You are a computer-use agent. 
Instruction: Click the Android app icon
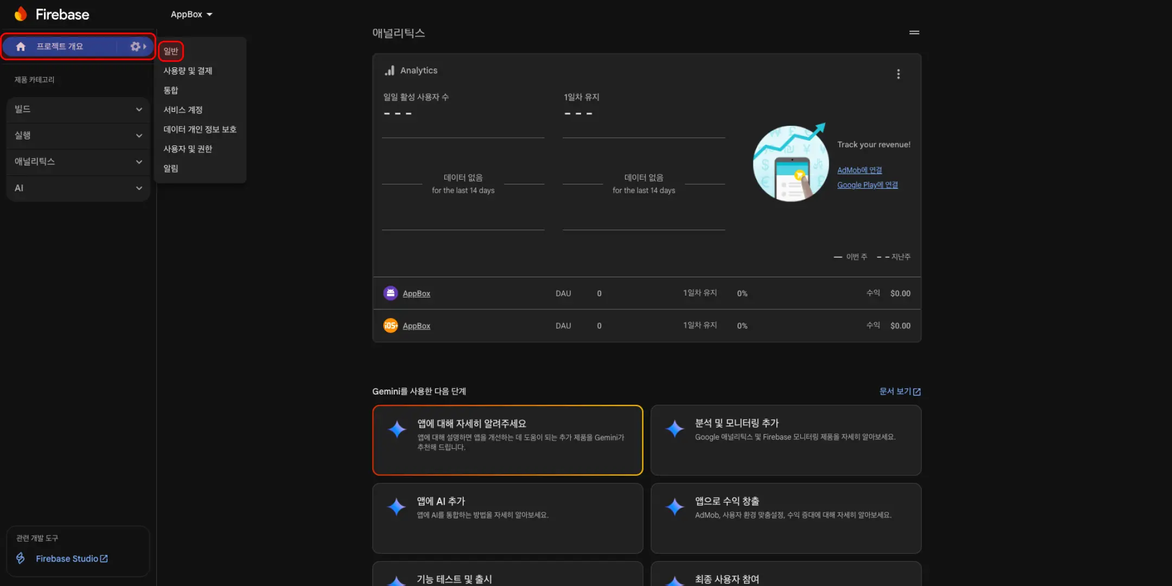point(391,293)
